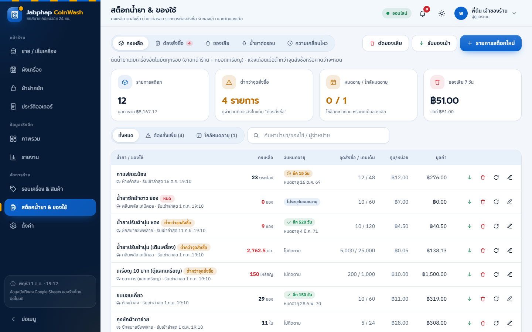Select the ทั้งหมด filter pill

coord(126,135)
